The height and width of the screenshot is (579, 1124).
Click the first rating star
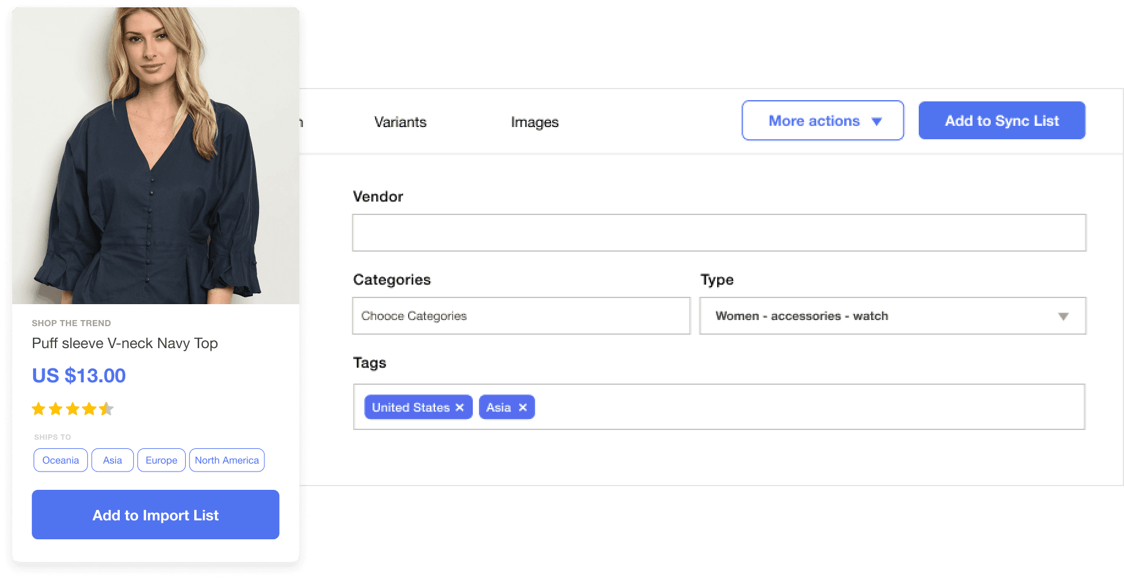38,409
